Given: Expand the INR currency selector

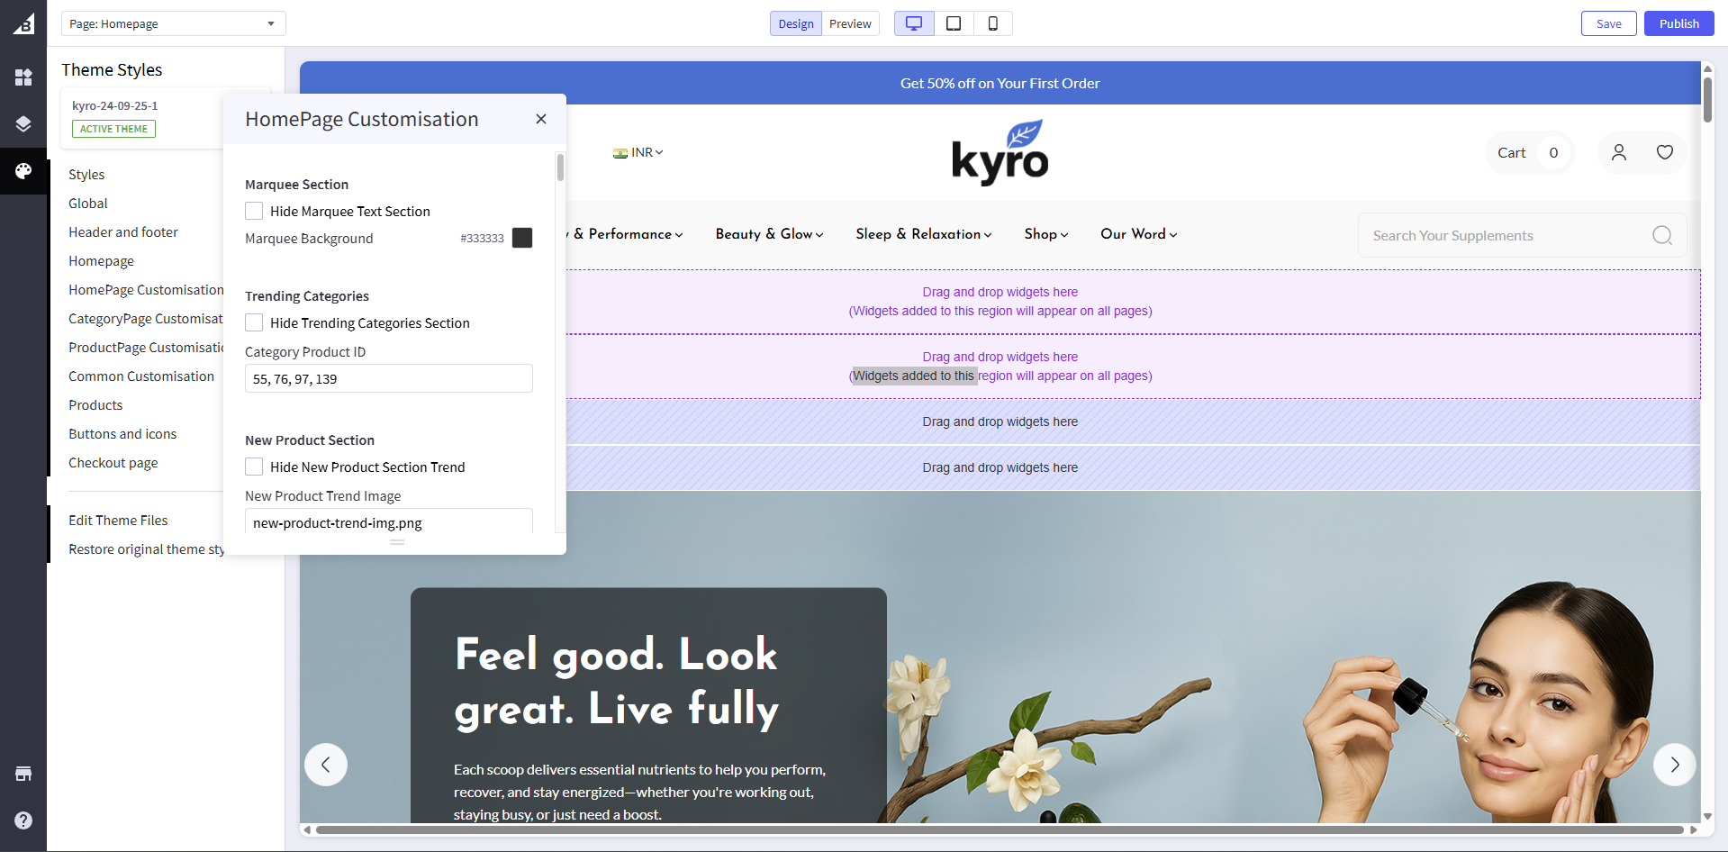Looking at the screenshot, I should [x=638, y=152].
